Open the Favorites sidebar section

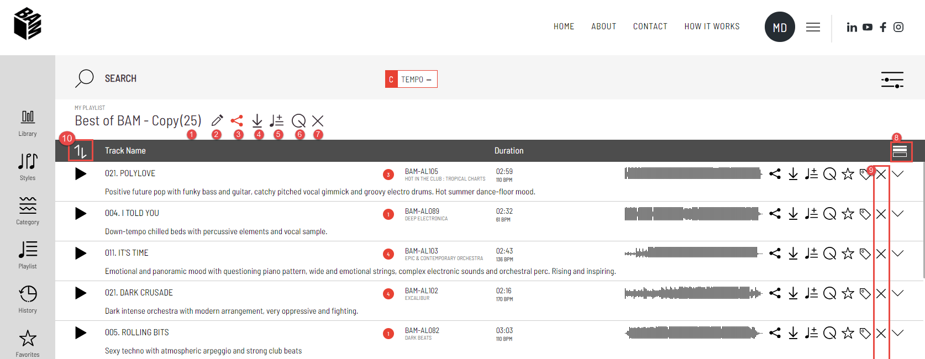coord(28,344)
